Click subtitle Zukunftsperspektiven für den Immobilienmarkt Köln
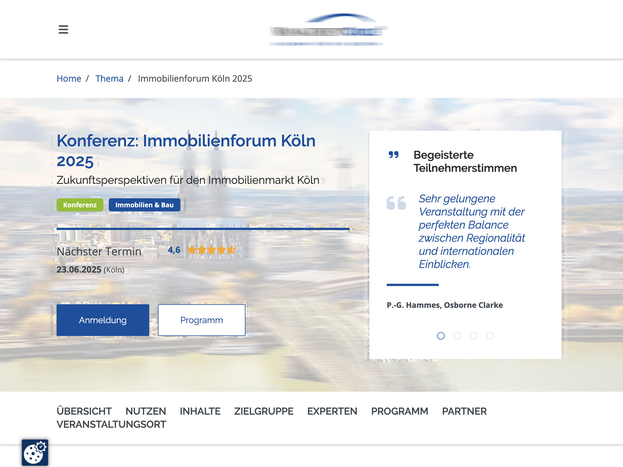 pos(188,180)
